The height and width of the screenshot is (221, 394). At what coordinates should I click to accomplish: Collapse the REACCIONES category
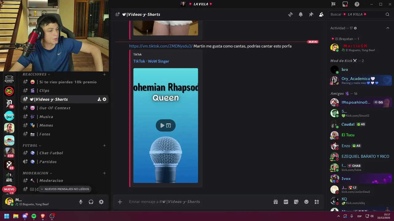point(36,74)
